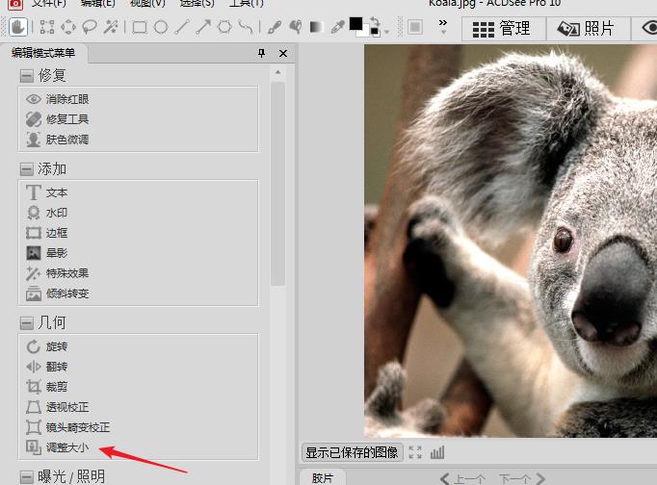
Task: Open 倾斜转变 tilt-shift tool
Action: [58, 294]
